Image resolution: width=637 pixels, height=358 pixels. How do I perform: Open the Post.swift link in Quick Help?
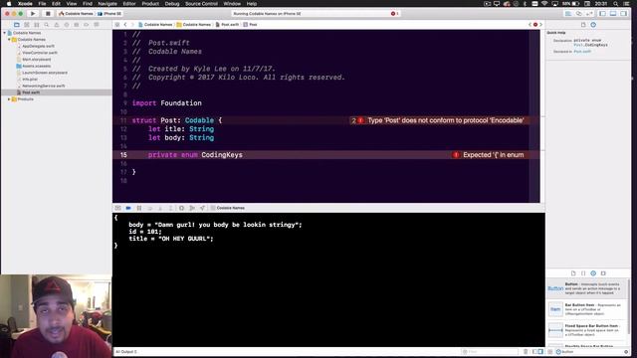tap(582, 52)
